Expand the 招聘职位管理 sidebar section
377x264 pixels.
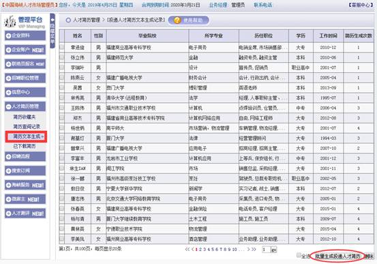[x=25, y=78]
